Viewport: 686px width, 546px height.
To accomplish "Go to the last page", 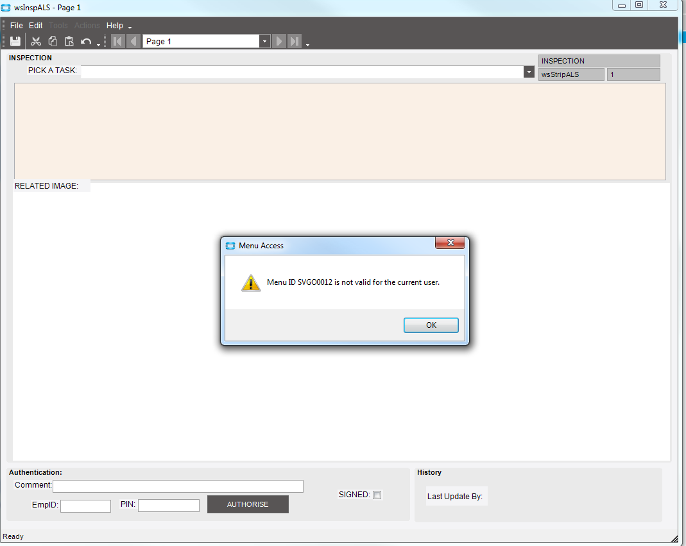I will [x=295, y=41].
